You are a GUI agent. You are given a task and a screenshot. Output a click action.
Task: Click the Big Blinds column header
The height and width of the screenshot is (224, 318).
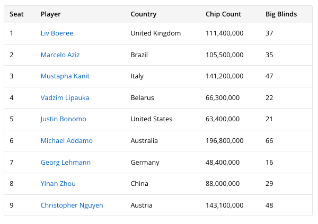[281, 14]
